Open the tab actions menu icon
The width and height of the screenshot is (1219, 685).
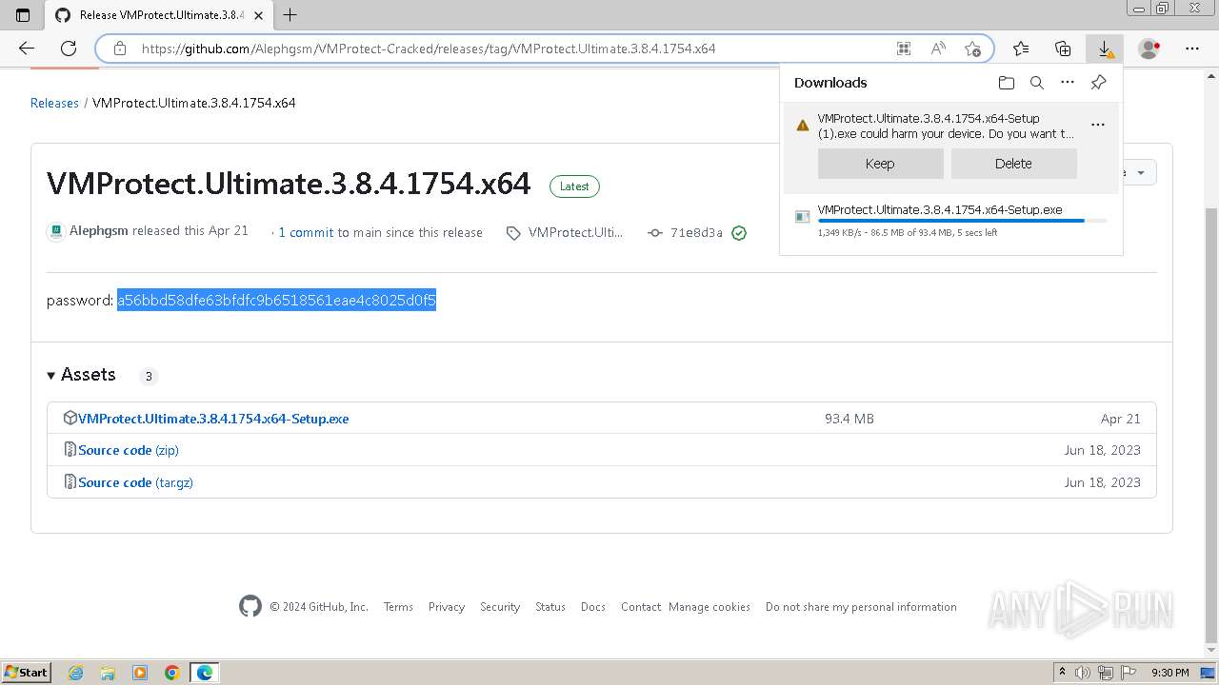click(23, 14)
